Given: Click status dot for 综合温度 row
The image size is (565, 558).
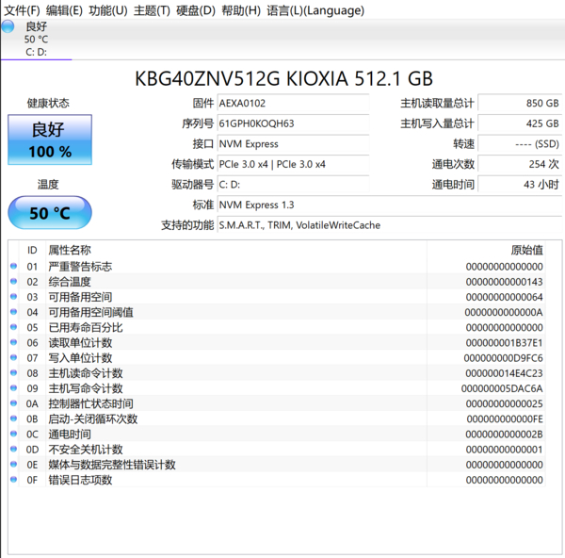Looking at the screenshot, I should click(14, 281).
